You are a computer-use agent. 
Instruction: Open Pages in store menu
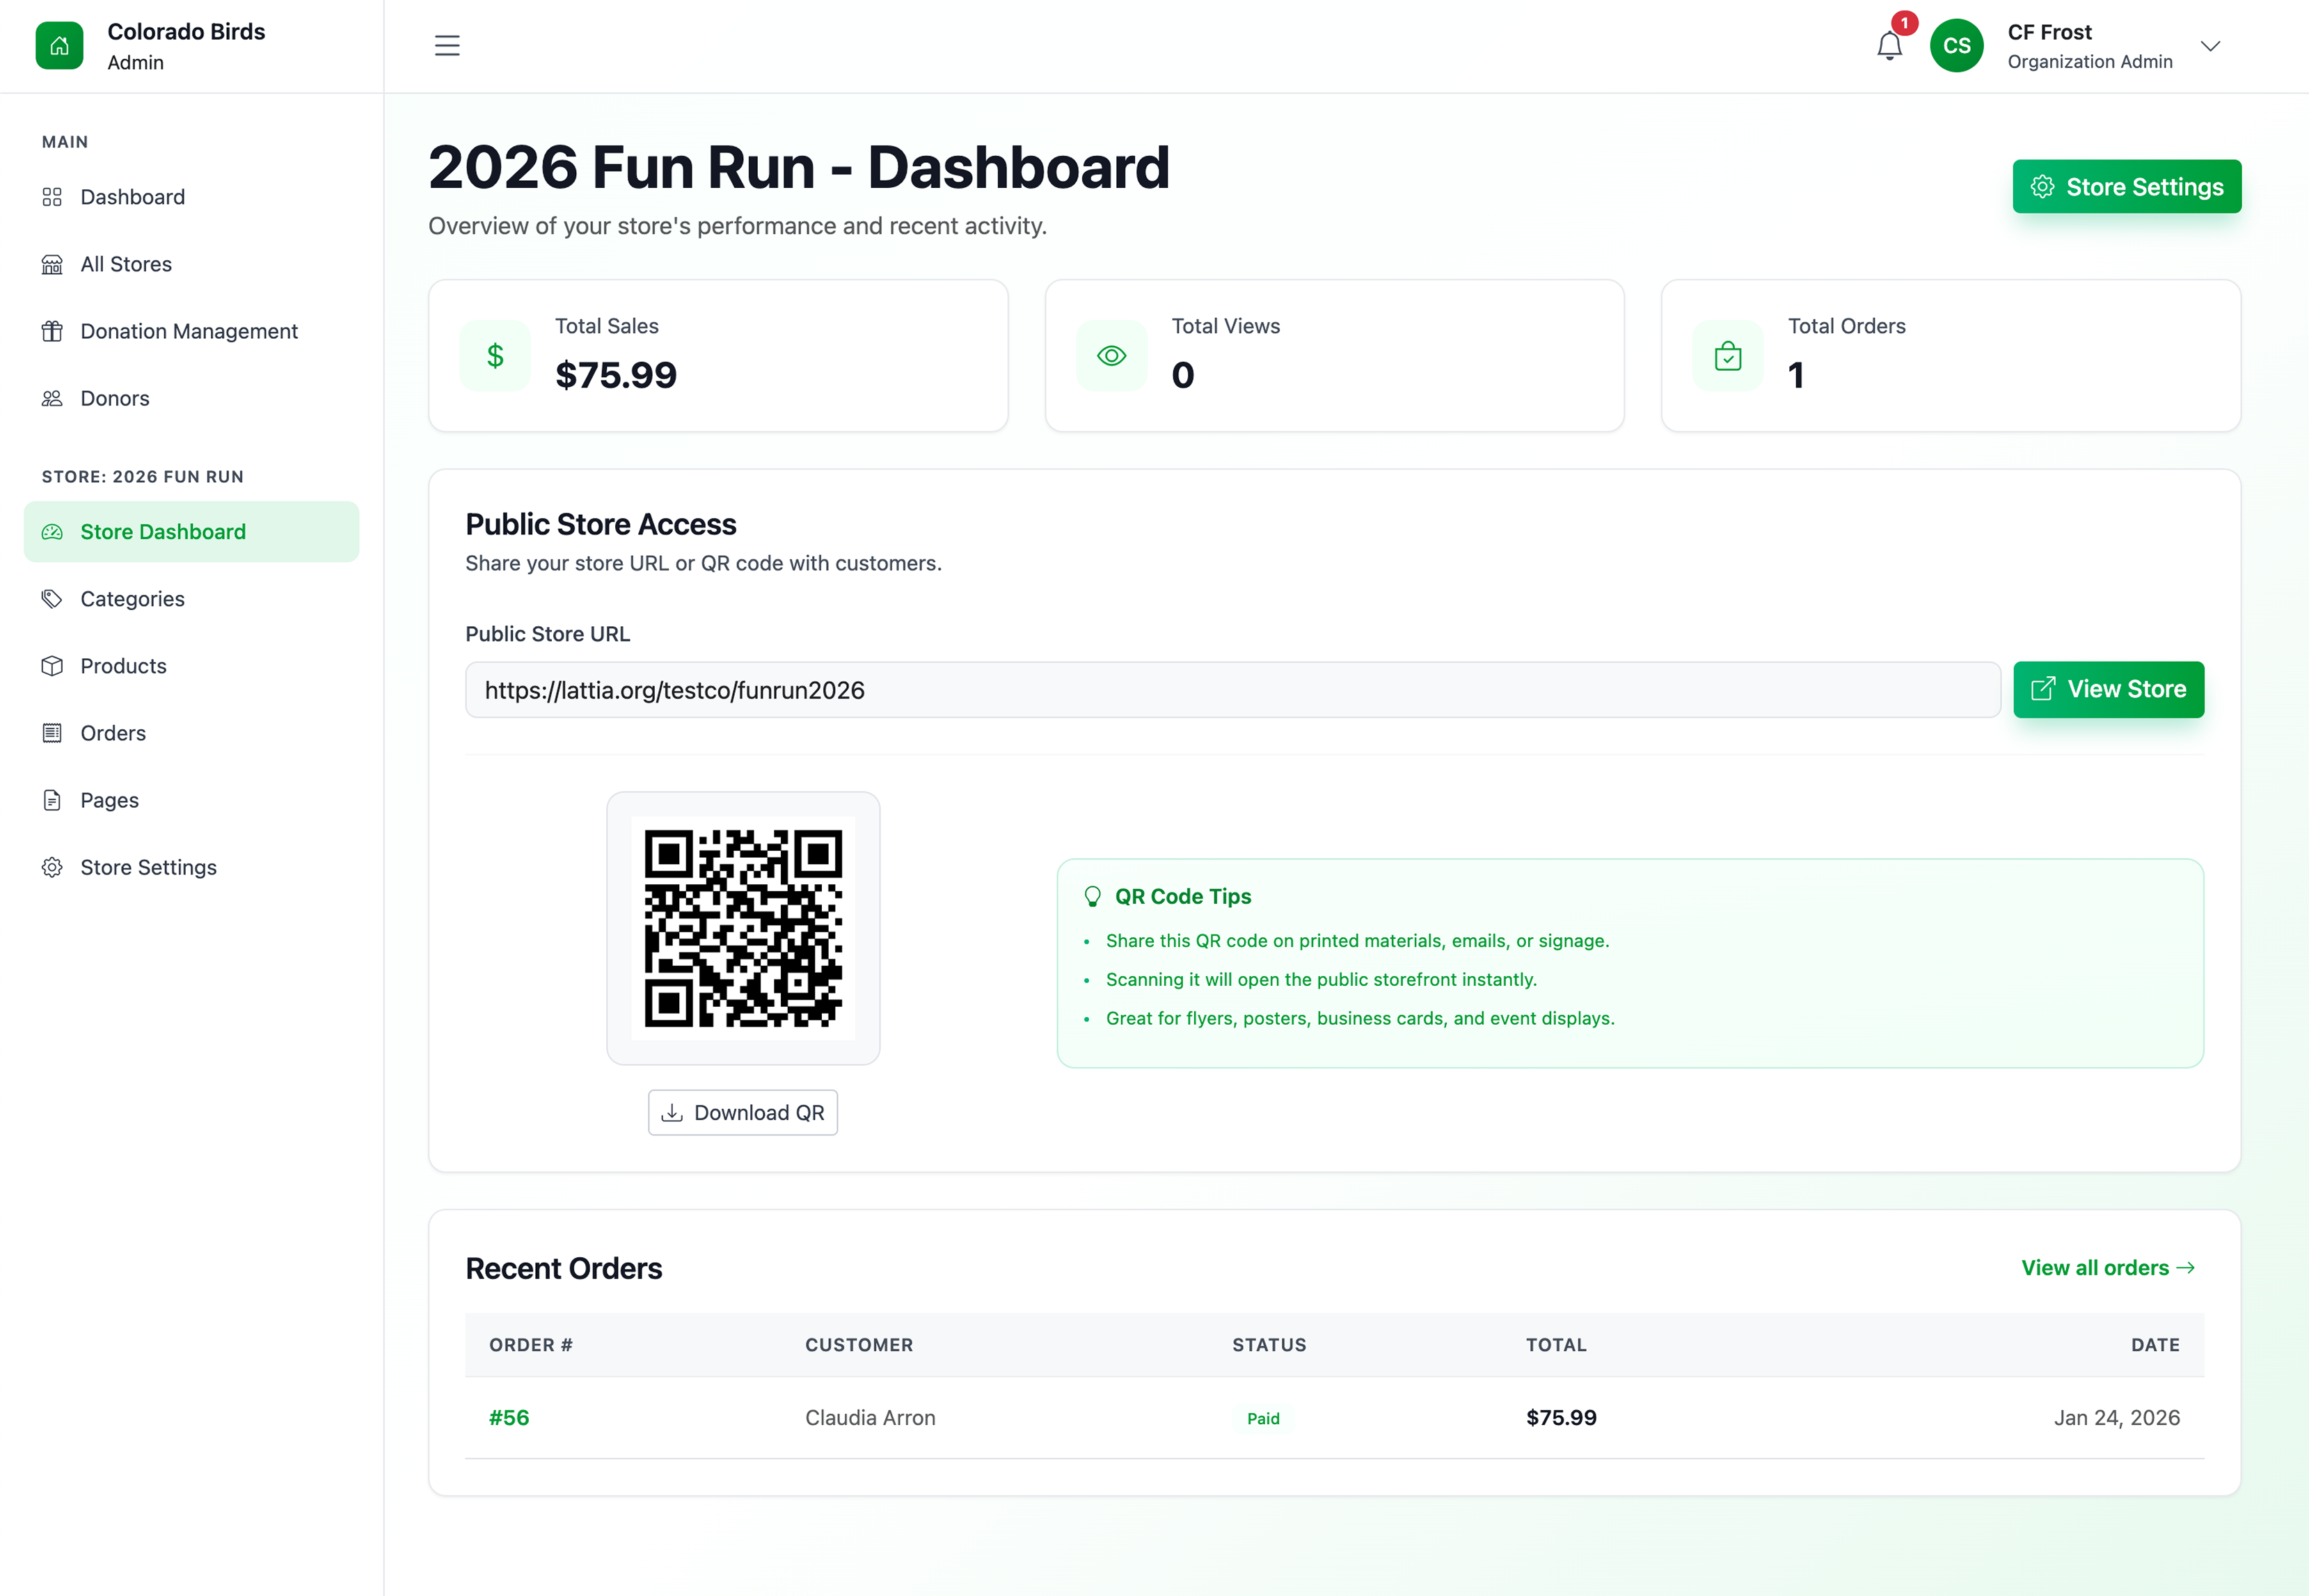(x=109, y=800)
